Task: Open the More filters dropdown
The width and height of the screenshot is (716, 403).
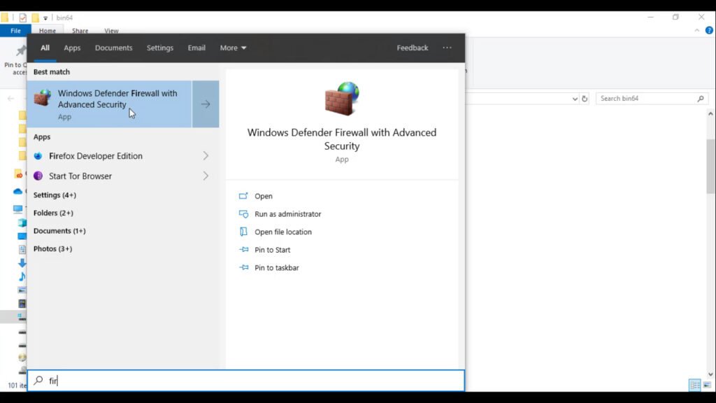Action: coord(233,48)
